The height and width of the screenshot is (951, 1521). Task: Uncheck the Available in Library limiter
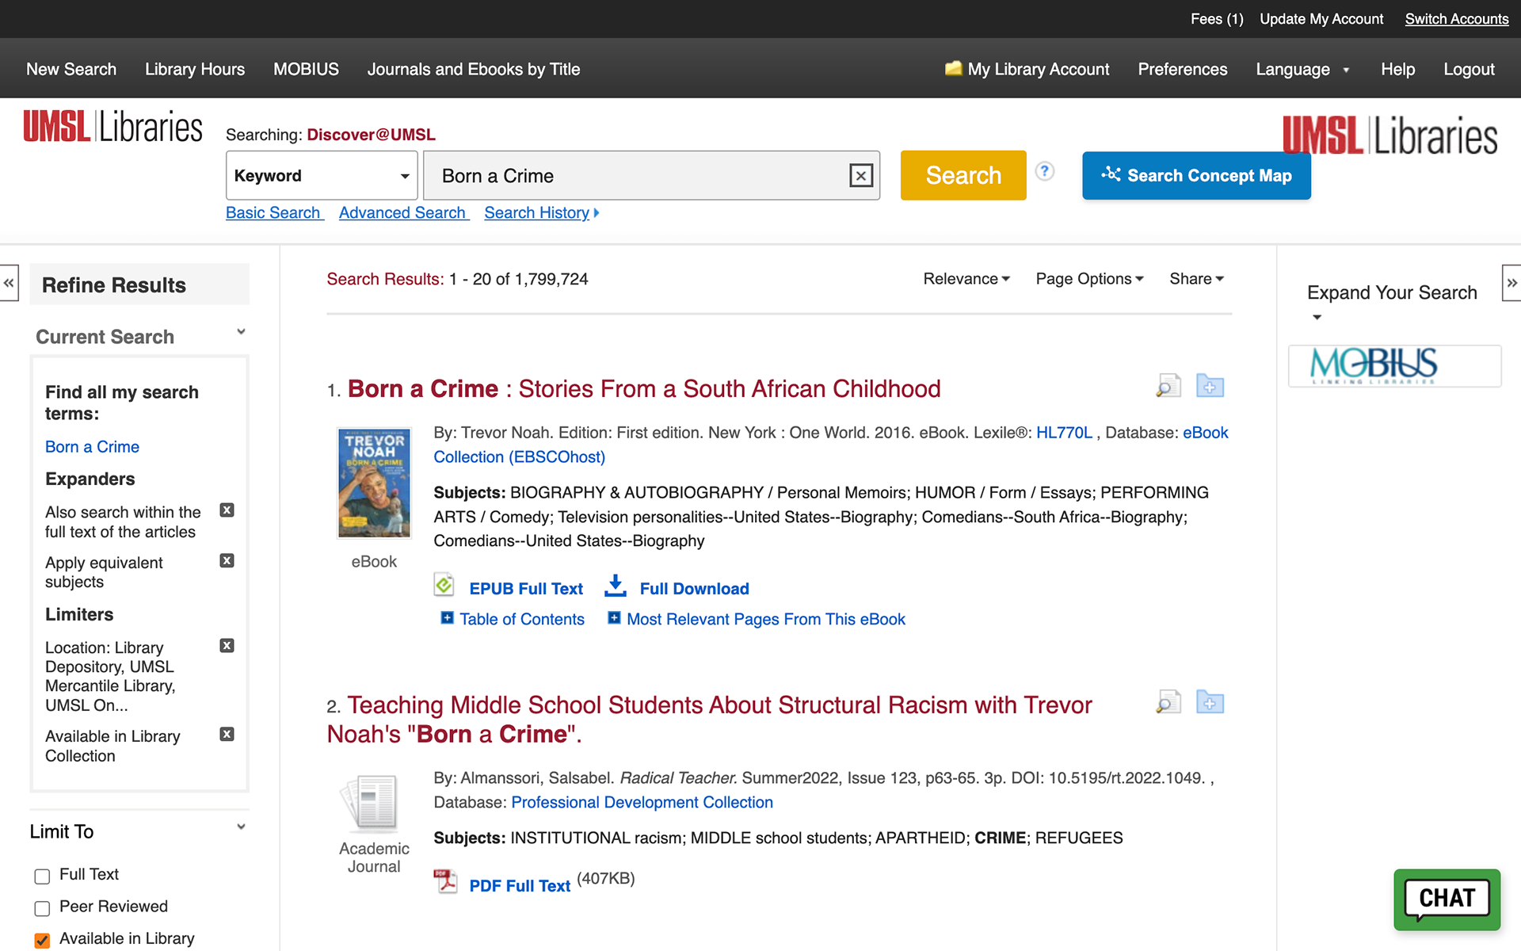coord(43,941)
